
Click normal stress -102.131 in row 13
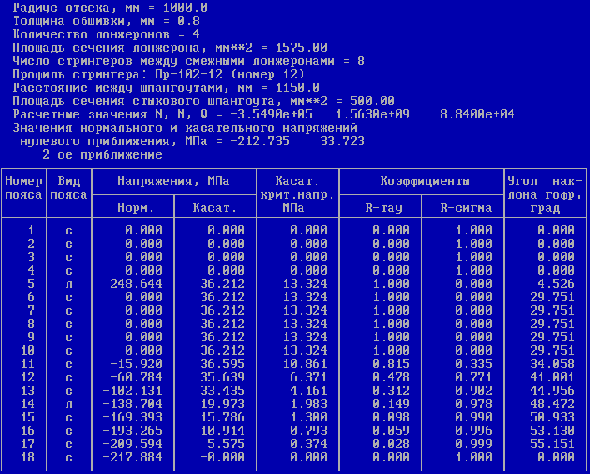(x=132, y=391)
